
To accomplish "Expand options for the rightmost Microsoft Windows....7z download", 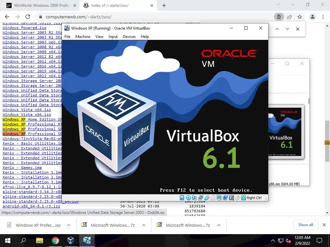I will 219,225.
